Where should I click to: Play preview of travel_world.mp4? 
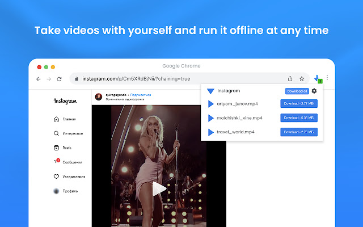coord(210,132)
